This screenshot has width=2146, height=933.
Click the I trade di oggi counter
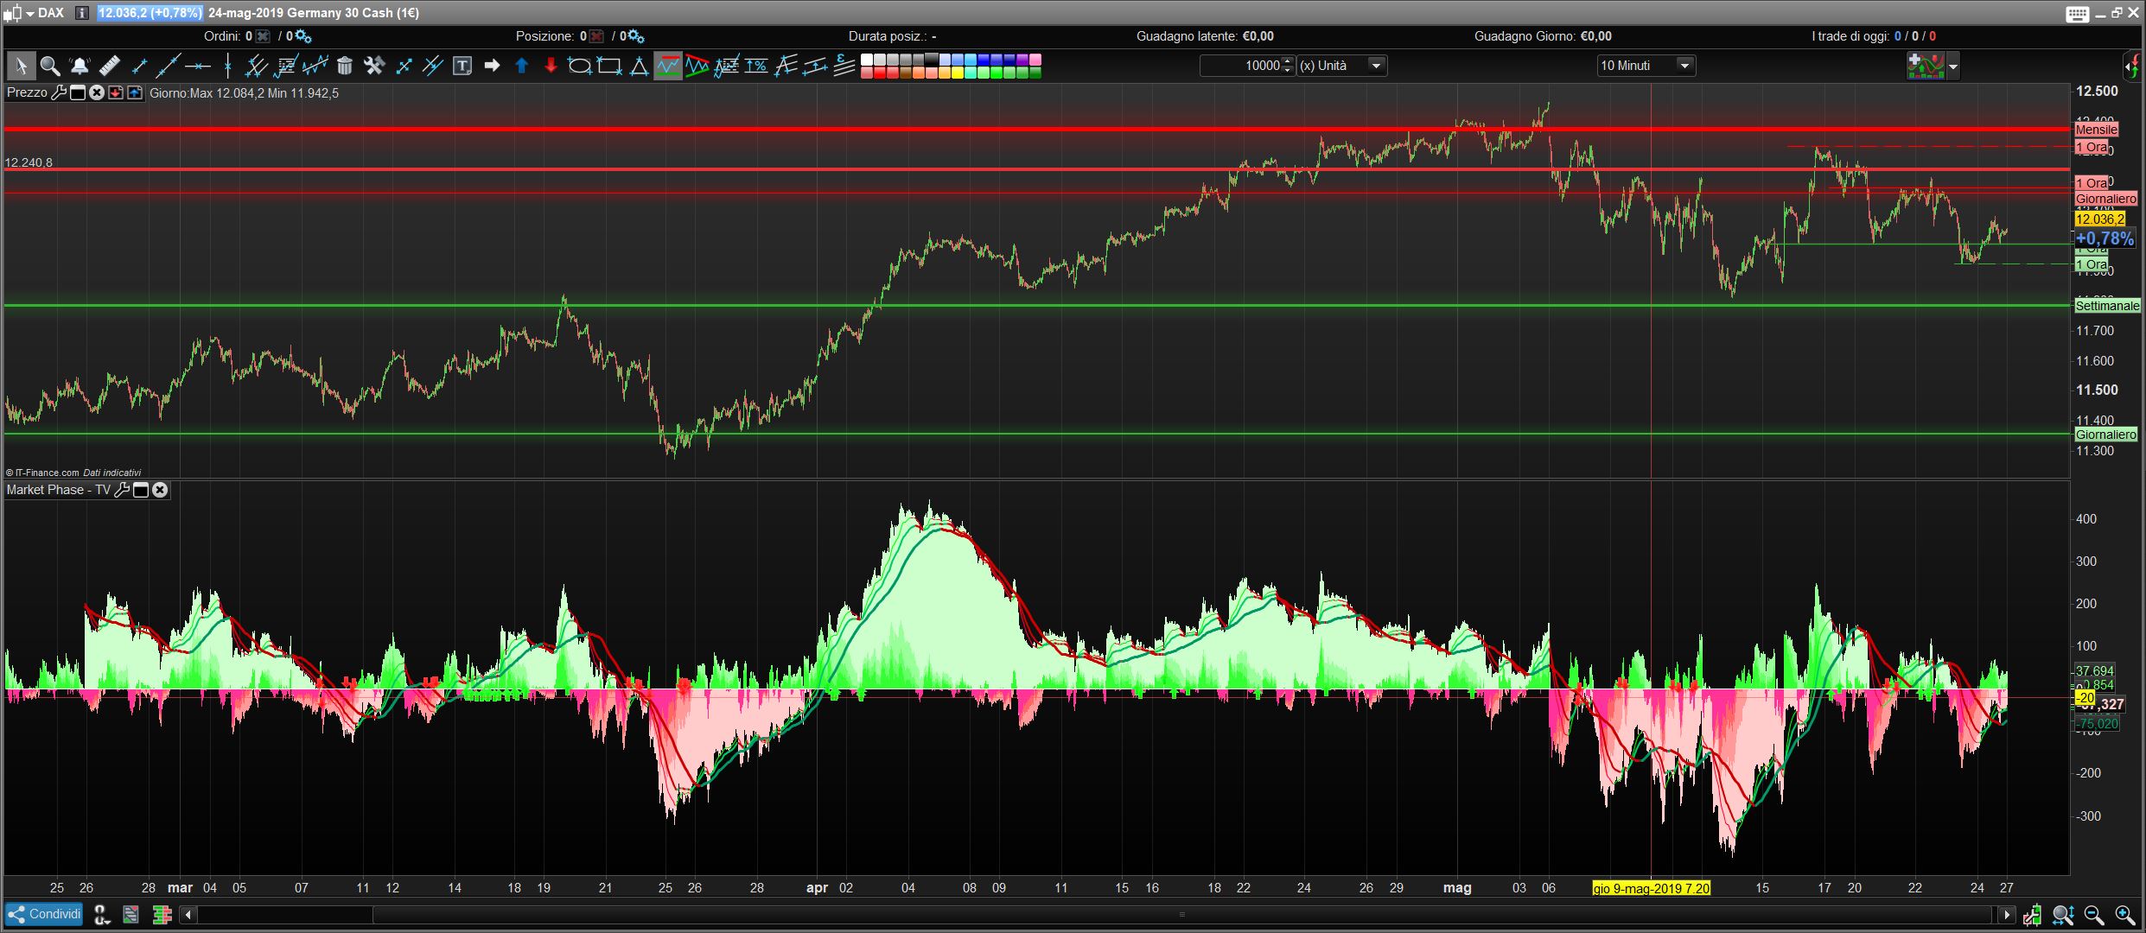click(x=1874, y=36)
